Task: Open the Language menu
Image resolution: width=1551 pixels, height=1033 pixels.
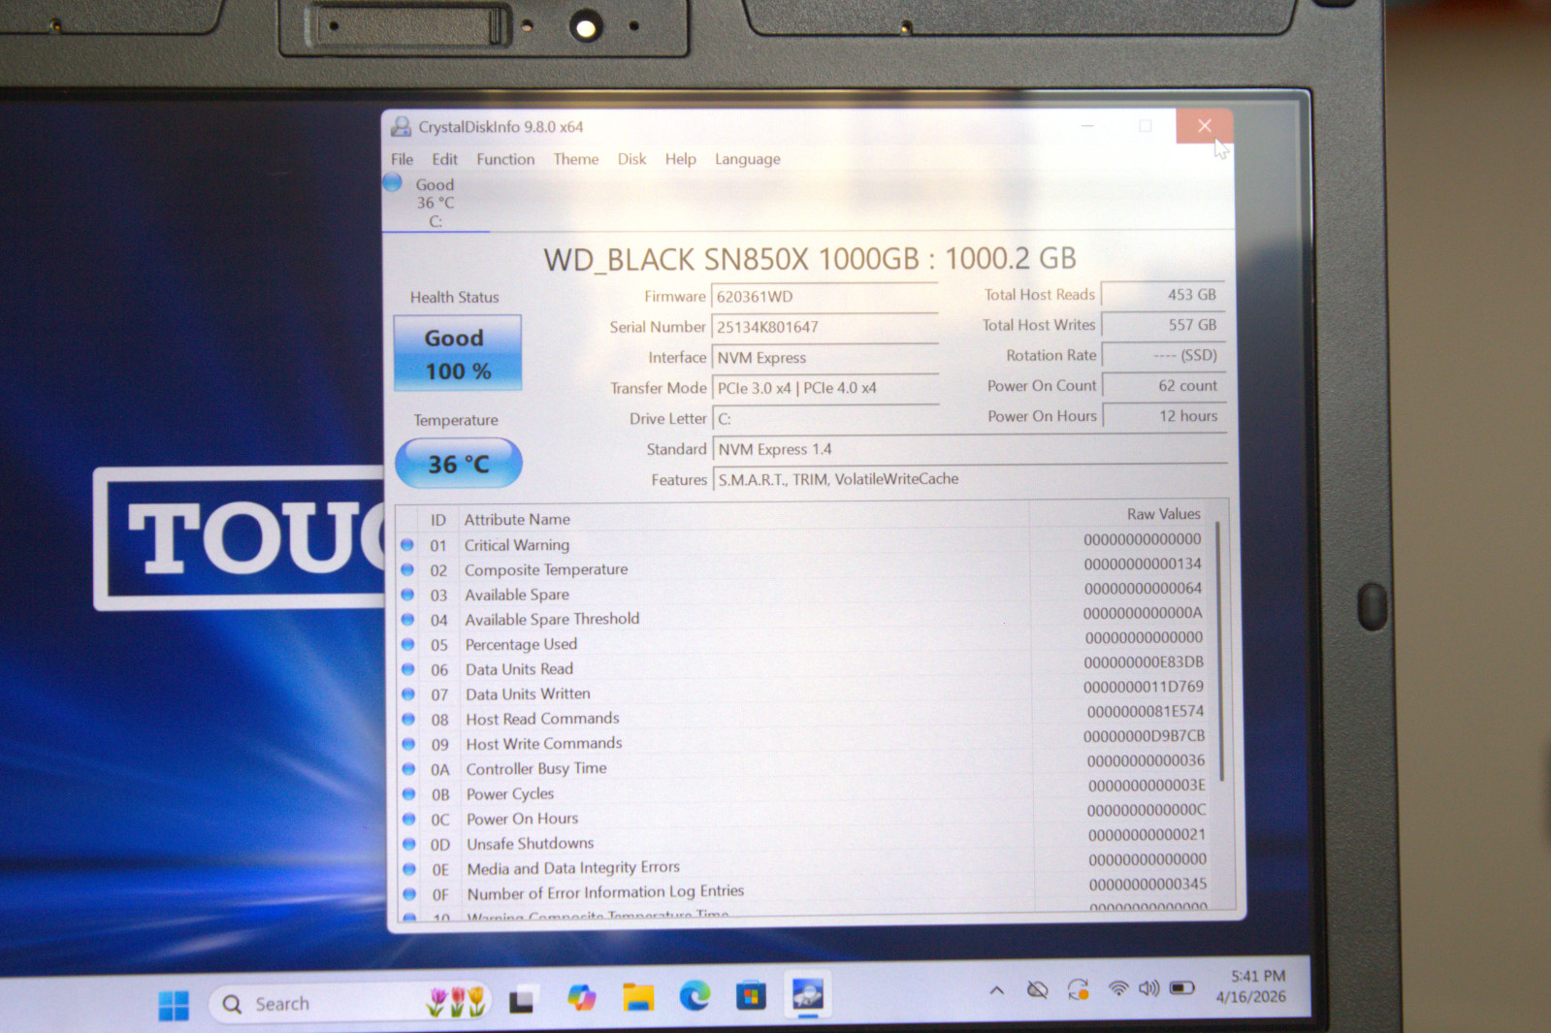Action: pos(747,159)
